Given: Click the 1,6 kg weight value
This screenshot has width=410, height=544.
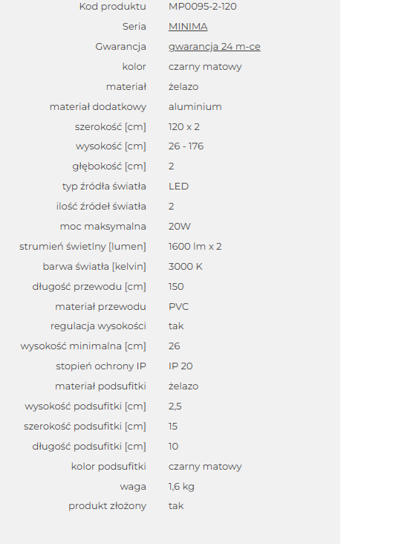Looking at the screenshot, I should pos(181,487).
